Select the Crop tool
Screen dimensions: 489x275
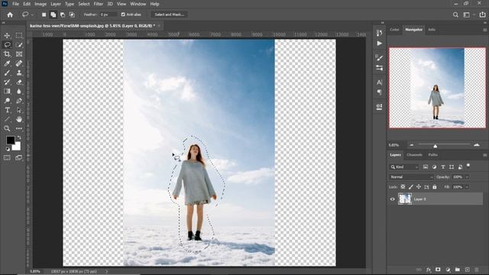pos(7,54)
